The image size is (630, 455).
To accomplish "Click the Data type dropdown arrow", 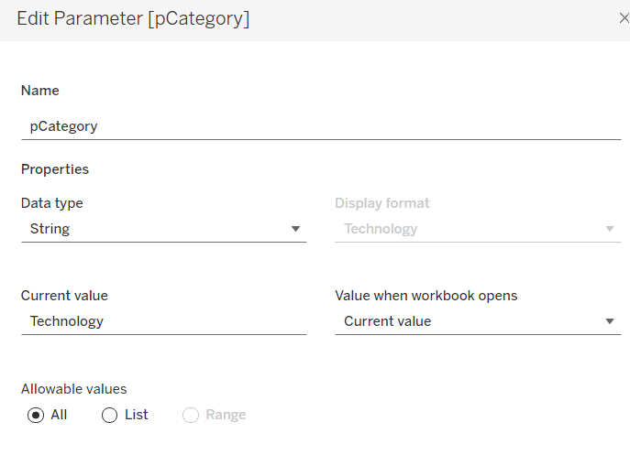I will tap(295, 229).
